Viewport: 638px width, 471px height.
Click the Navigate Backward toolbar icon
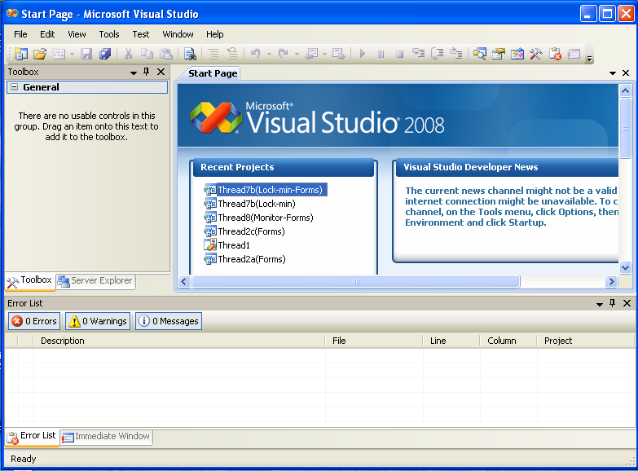[x=312, y=54]
